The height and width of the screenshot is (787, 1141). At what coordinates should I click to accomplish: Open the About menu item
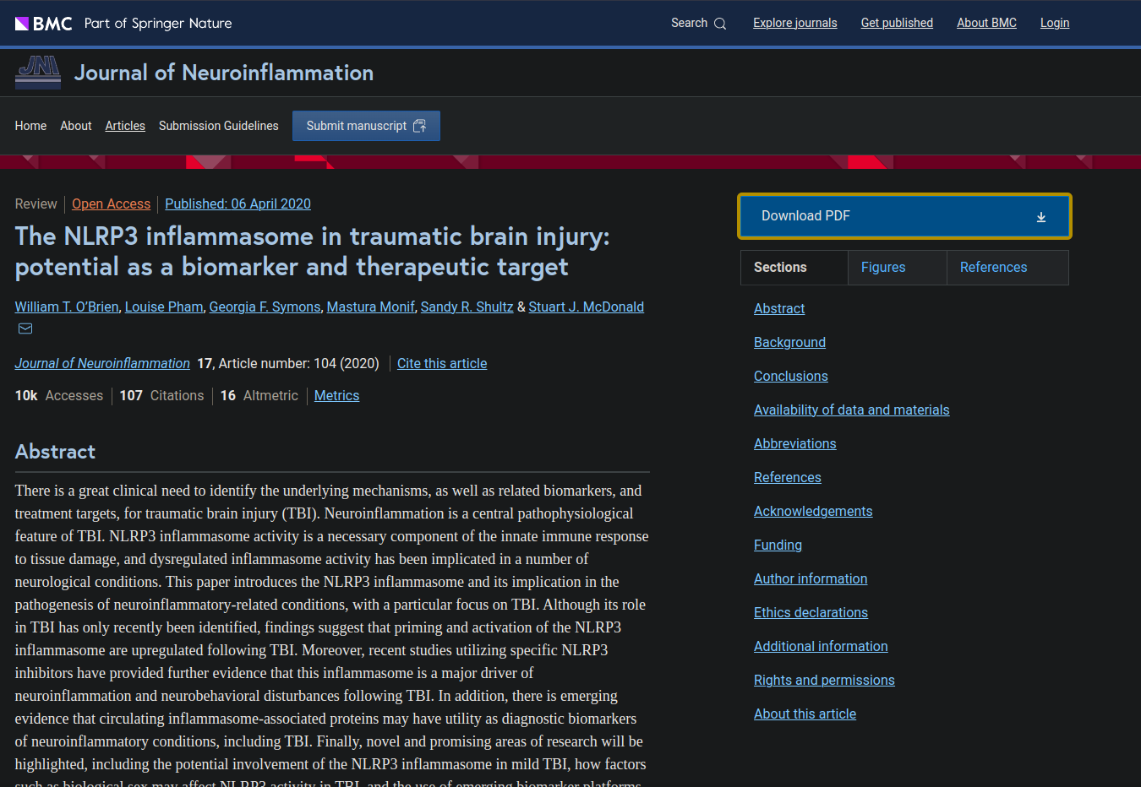click(76, 126)
